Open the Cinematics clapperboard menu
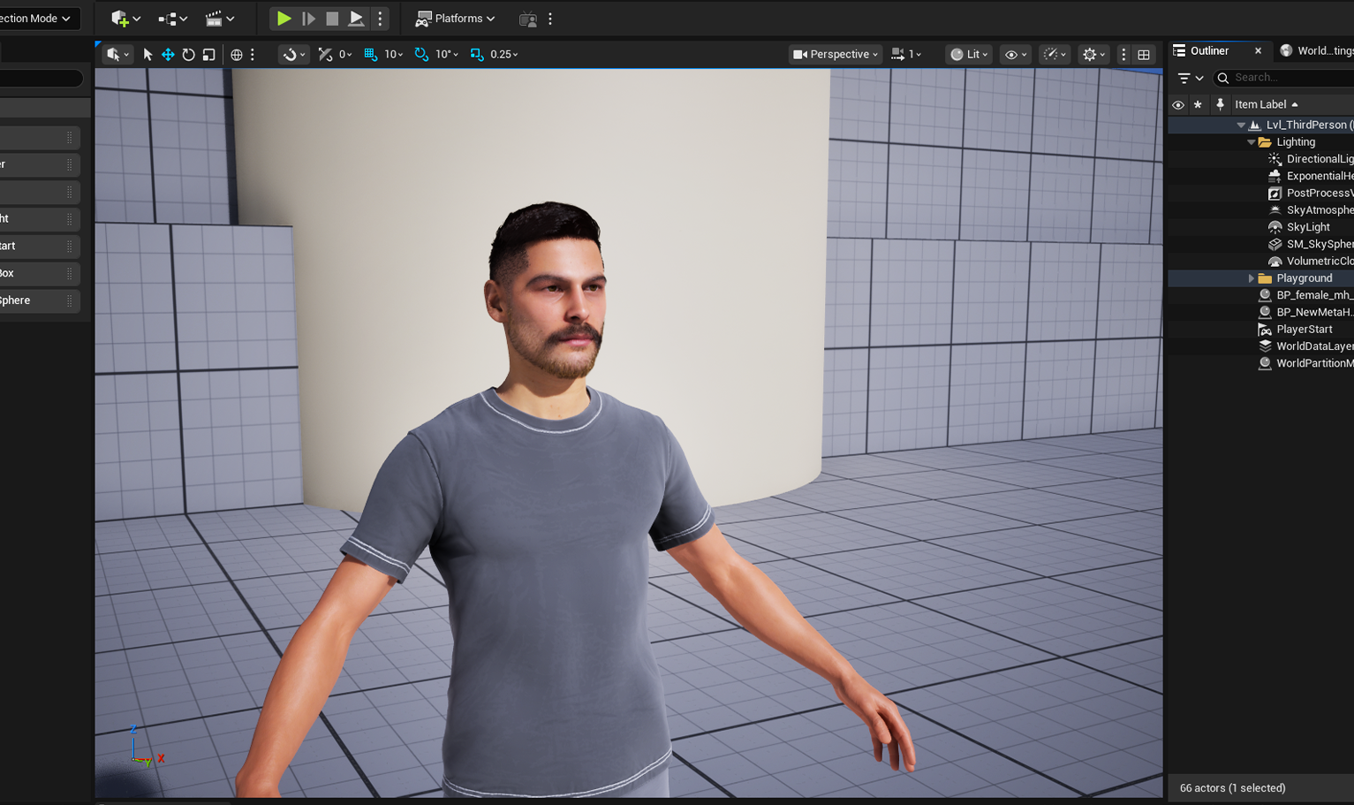The width and height of the screenshot is (1354, 805). point(219,19)
